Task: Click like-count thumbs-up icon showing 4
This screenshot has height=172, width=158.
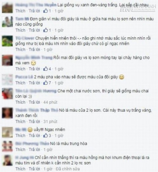Action: 46,69
